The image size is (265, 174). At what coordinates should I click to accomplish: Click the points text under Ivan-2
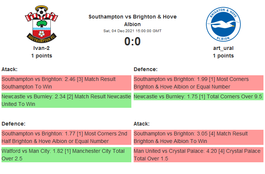click(x=42, y=56)
